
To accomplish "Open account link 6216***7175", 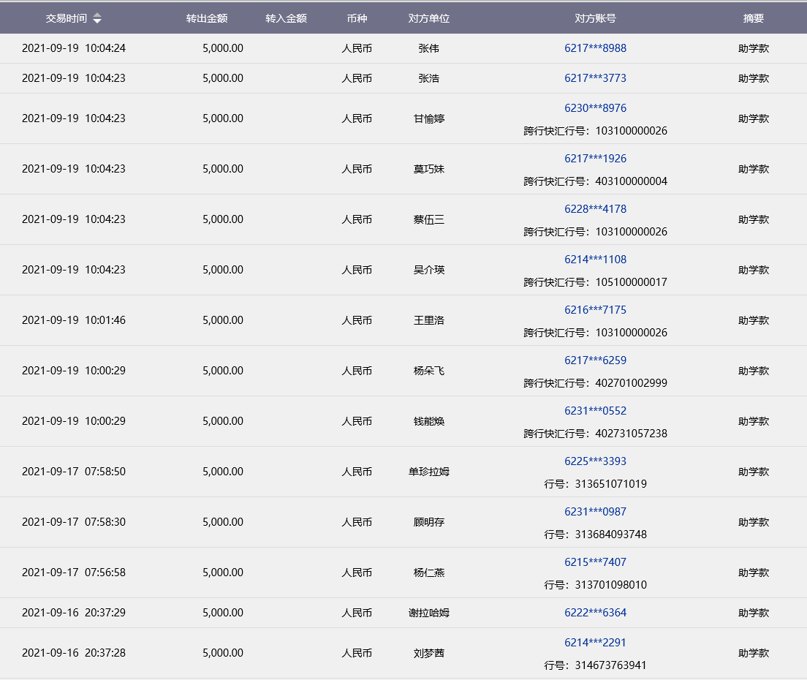I will (x=595, y=310).
